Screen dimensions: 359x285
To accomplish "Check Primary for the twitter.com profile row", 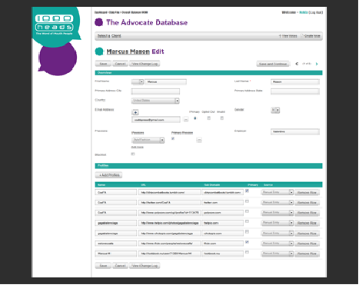I will [247, 201].
